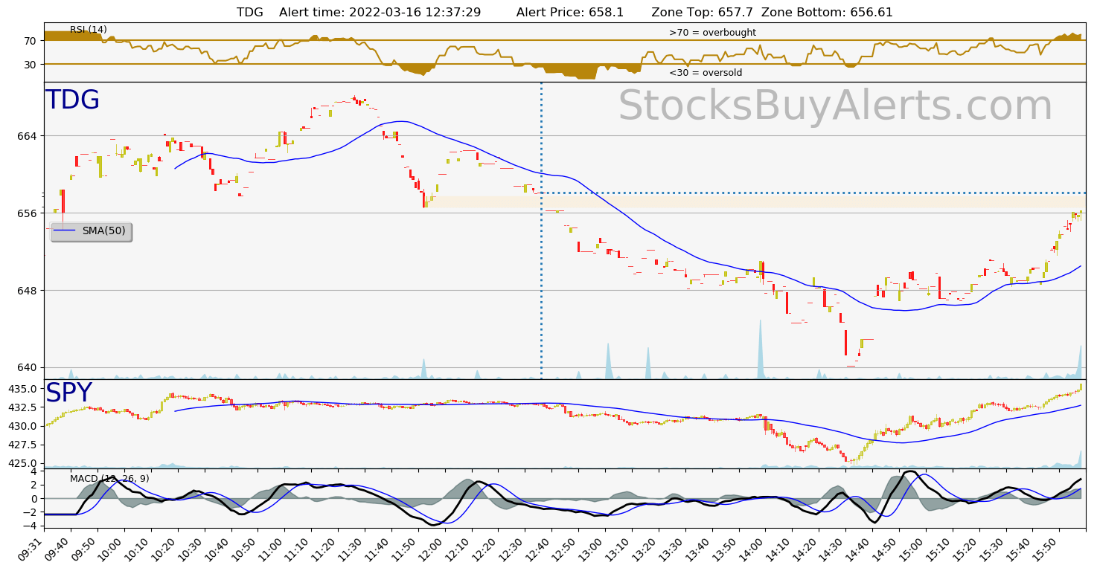Click the large red candle near 14:30

[x=845, y=343]
